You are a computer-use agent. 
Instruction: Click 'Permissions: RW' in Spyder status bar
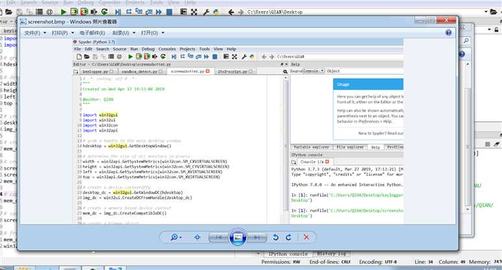coord(281,262)
